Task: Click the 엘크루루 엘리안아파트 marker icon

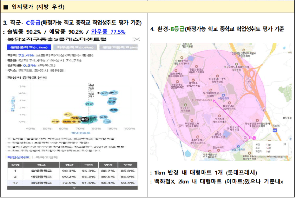Action: click(193, 80)
